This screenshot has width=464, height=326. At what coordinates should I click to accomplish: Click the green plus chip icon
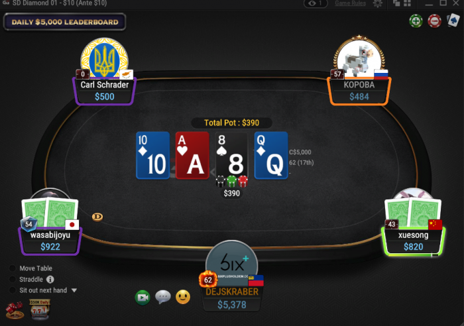(416, 21)
